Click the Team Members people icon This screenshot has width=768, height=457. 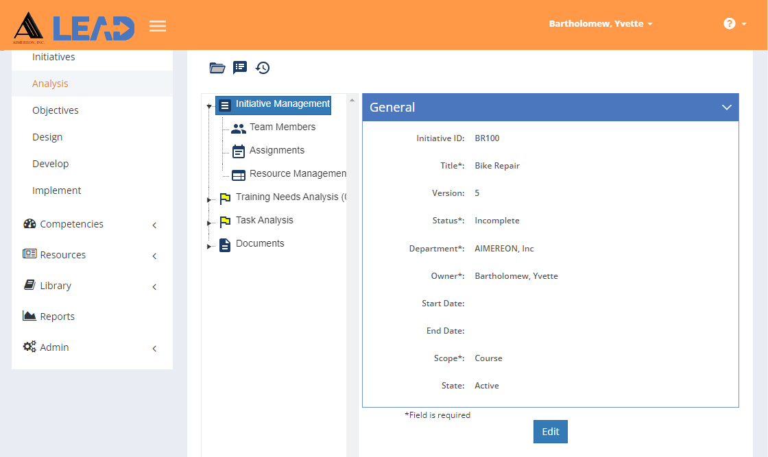(x=239, y=128)
